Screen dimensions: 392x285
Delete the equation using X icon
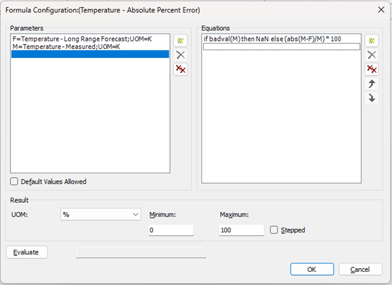coord(371,55)
